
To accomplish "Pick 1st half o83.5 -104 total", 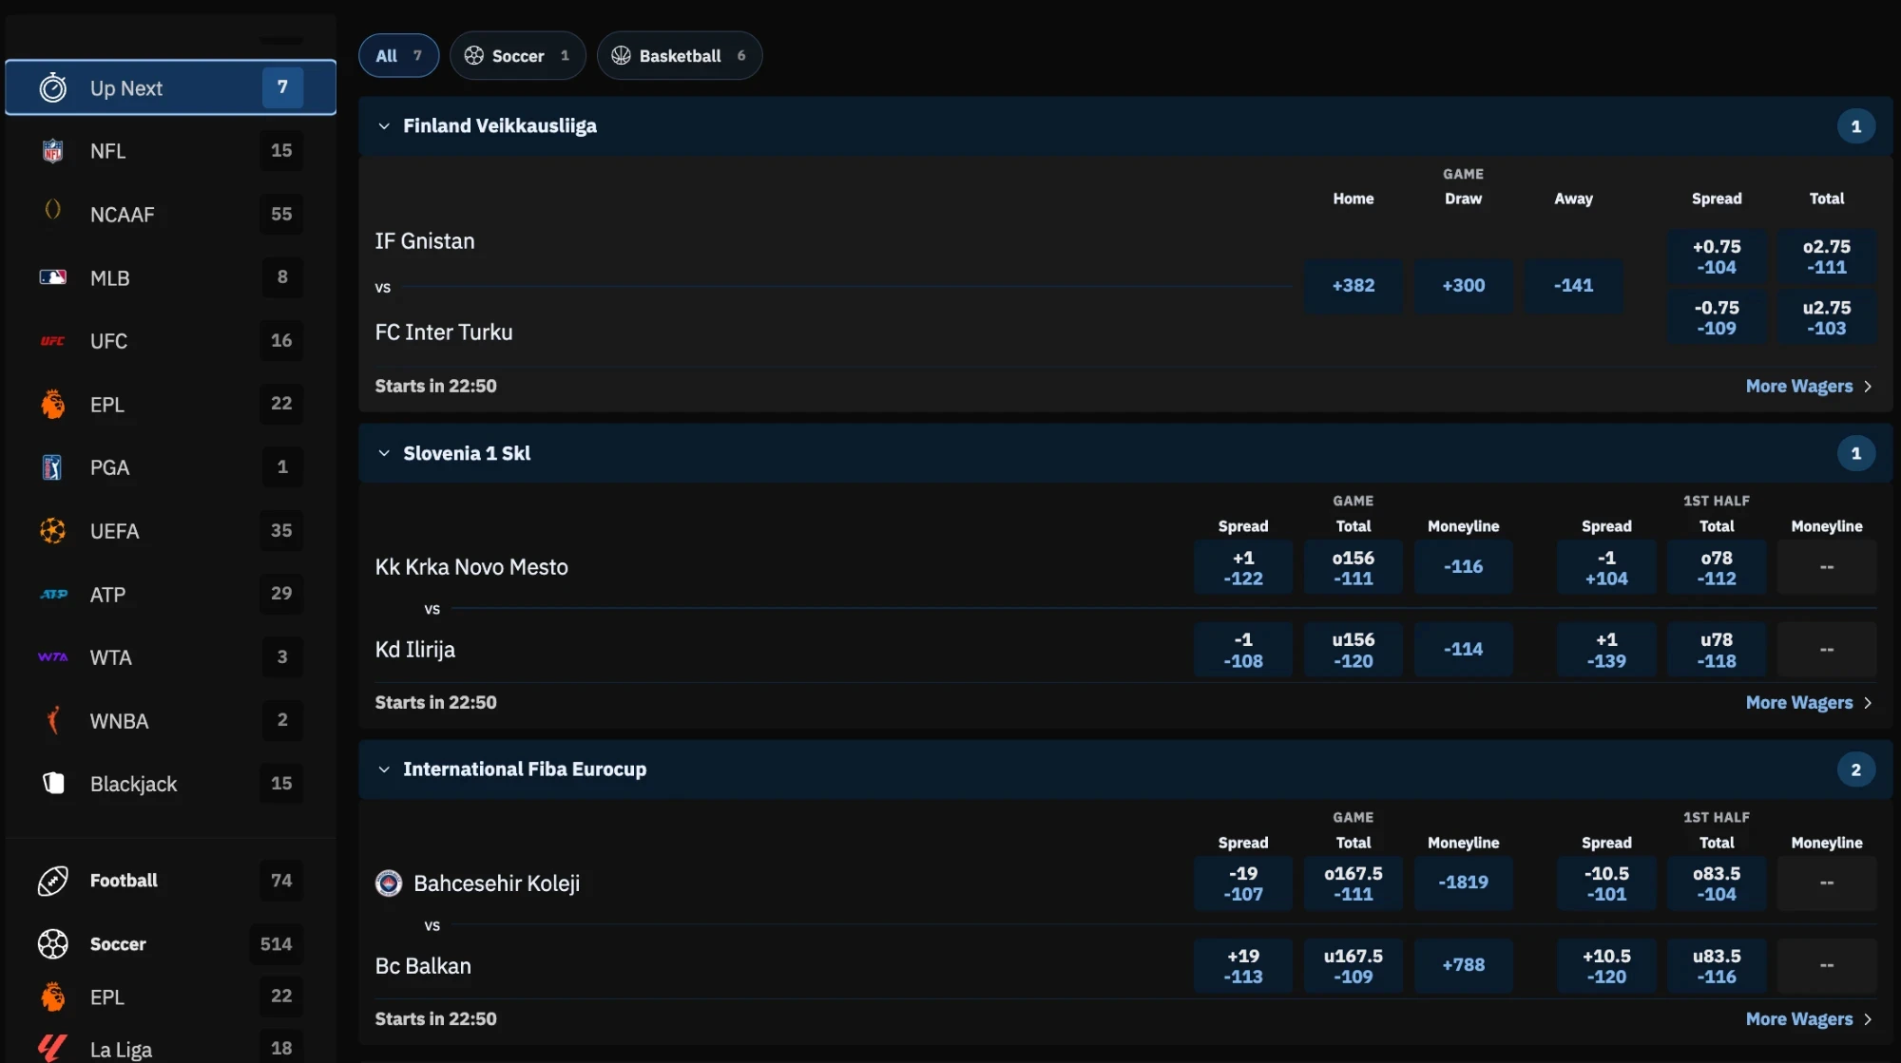I will tap(1716, 883).
